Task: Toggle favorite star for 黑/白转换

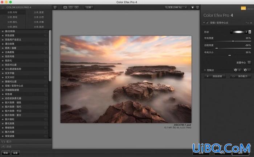Action: 3,31
